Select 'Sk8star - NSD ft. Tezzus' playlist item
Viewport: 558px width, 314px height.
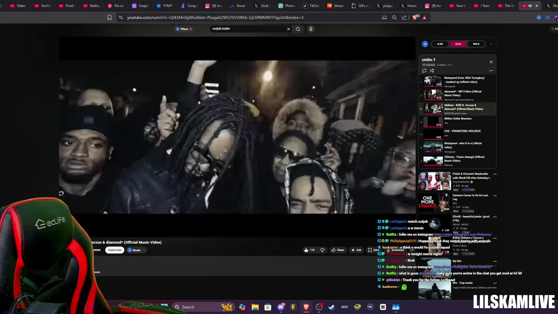458,109
